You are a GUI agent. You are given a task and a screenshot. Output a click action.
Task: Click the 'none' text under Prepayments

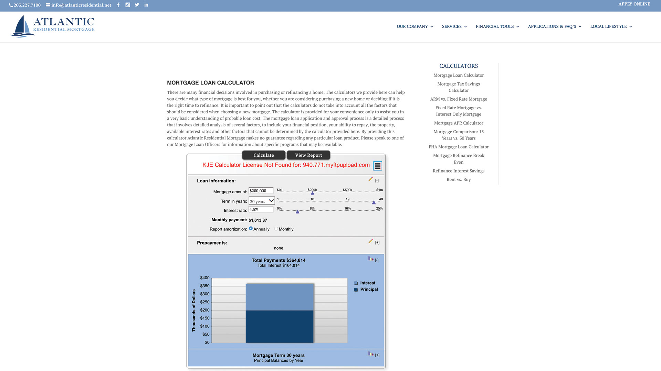[x=279, y=248]
